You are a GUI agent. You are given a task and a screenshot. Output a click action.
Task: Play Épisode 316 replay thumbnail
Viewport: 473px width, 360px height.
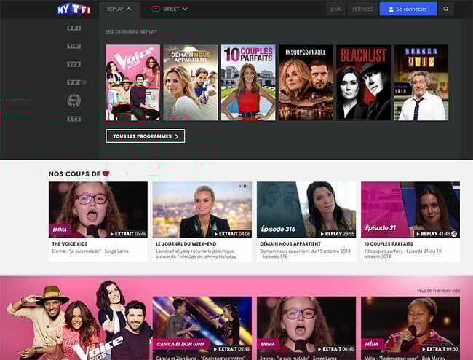[x=306, y=210]
